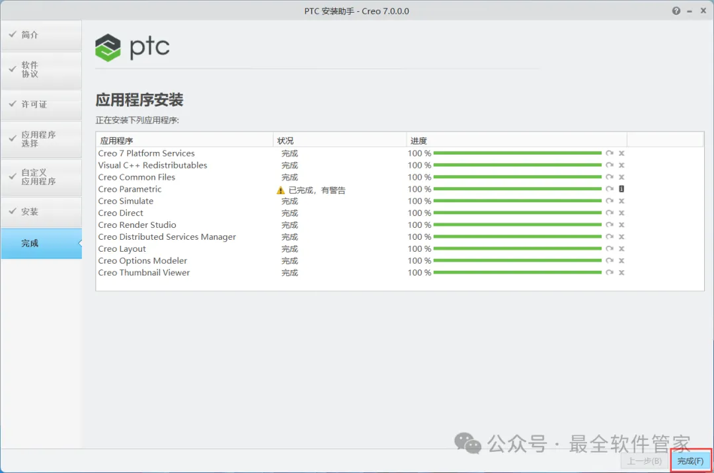Click retry icon for Creo Parametric row
This screenshot has height=473, width=714.
(x=610, y=189)
